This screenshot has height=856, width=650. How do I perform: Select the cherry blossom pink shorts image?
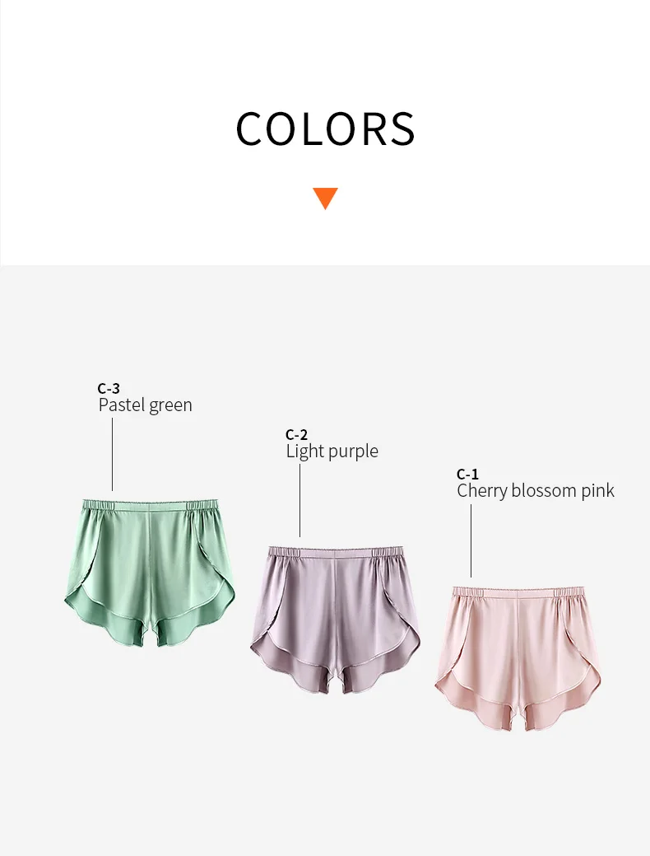[x=518, y=659]
